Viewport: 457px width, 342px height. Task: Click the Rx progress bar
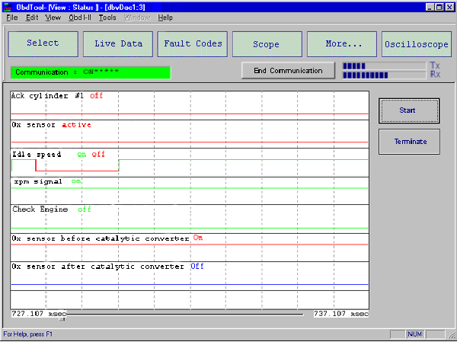coord(384,75)
